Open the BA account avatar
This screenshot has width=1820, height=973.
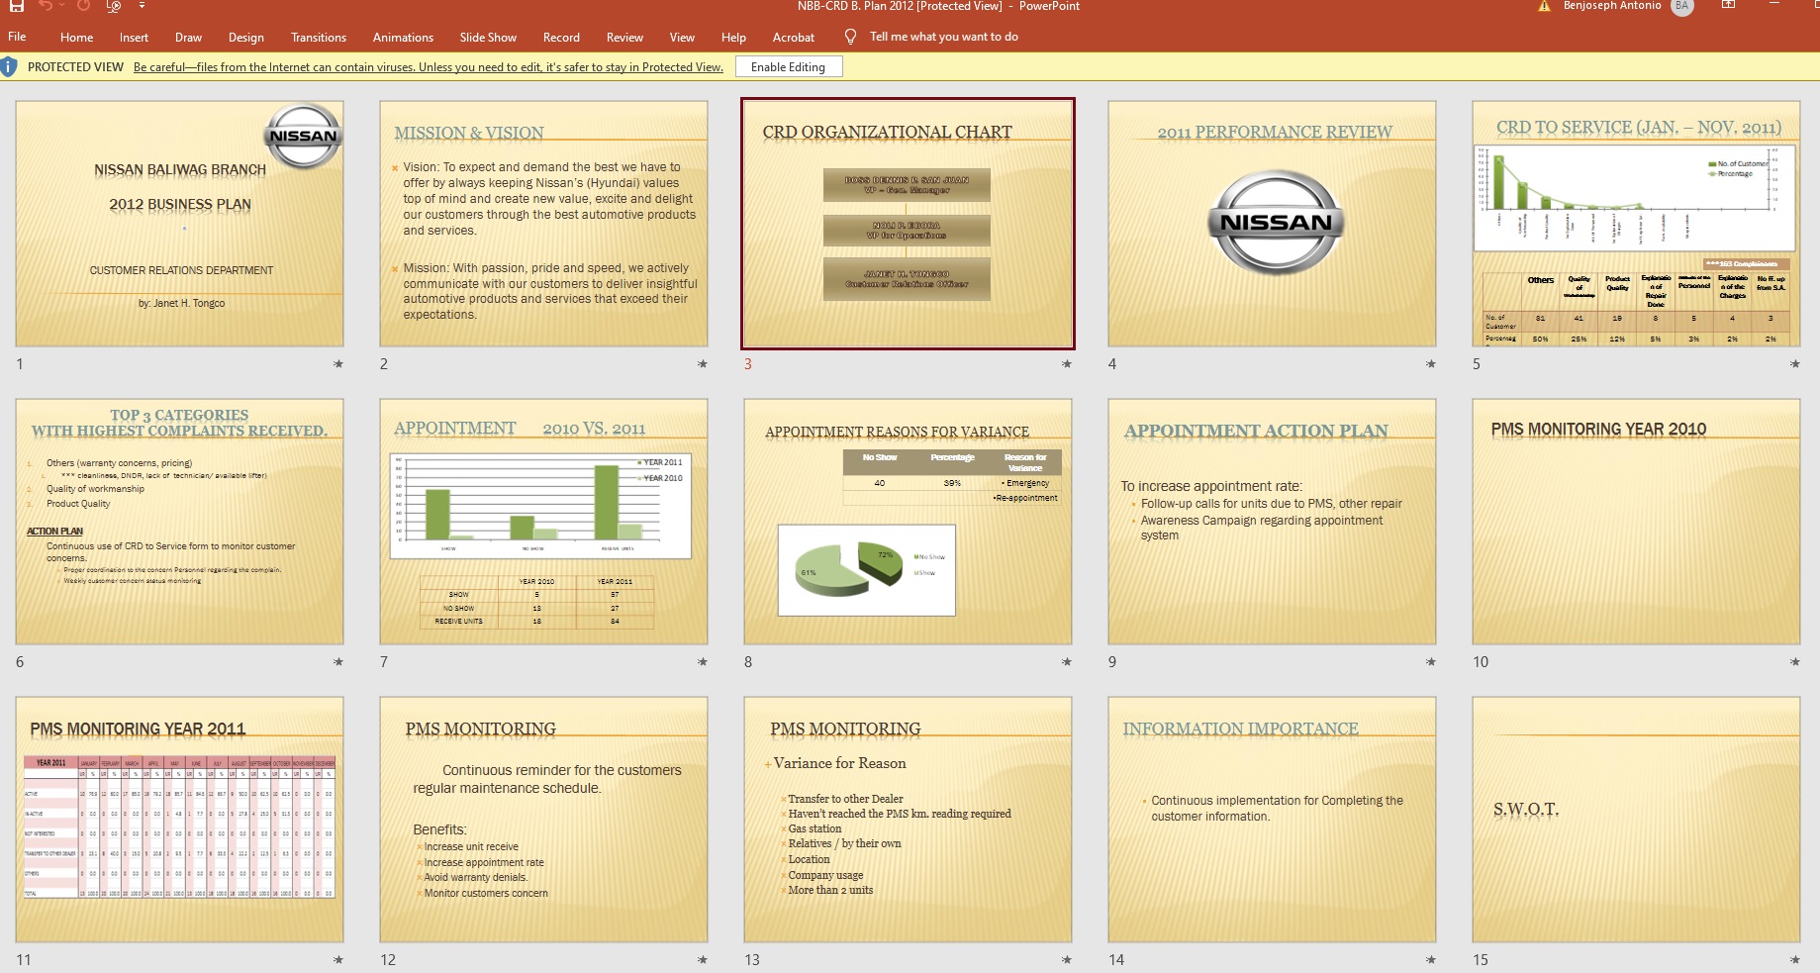1681,6
